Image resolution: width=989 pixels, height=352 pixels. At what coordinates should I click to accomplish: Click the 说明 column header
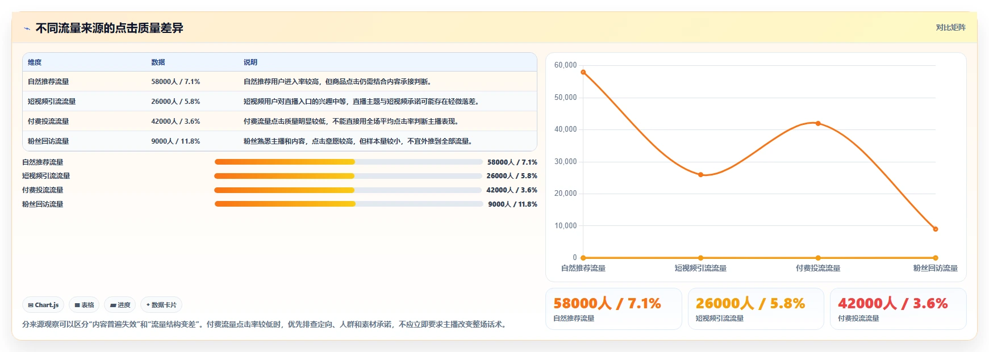251,62
